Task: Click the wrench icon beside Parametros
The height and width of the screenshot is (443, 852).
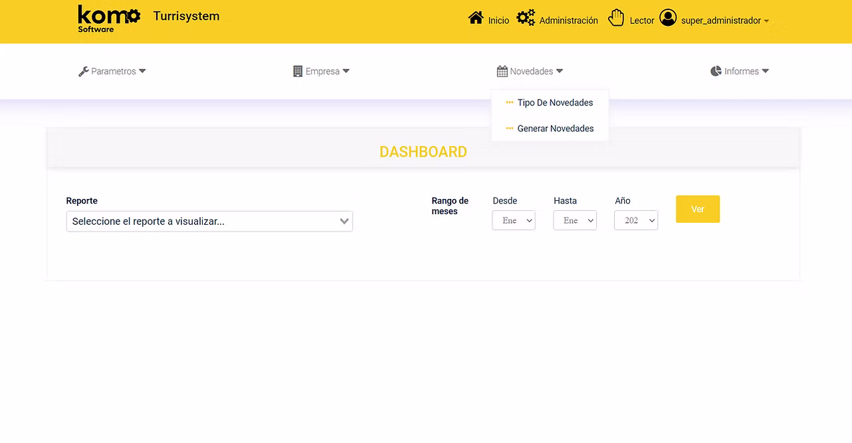Action: [x=84, y=72]
